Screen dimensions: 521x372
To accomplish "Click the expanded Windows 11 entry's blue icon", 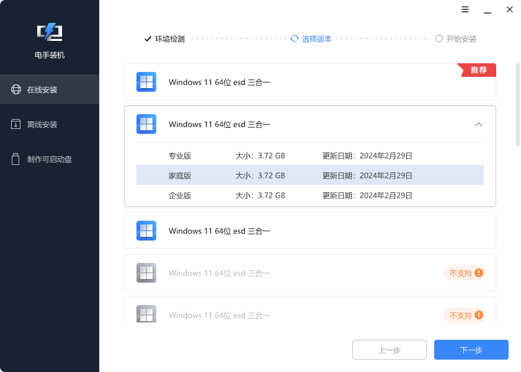I will [x=146, y=124].
